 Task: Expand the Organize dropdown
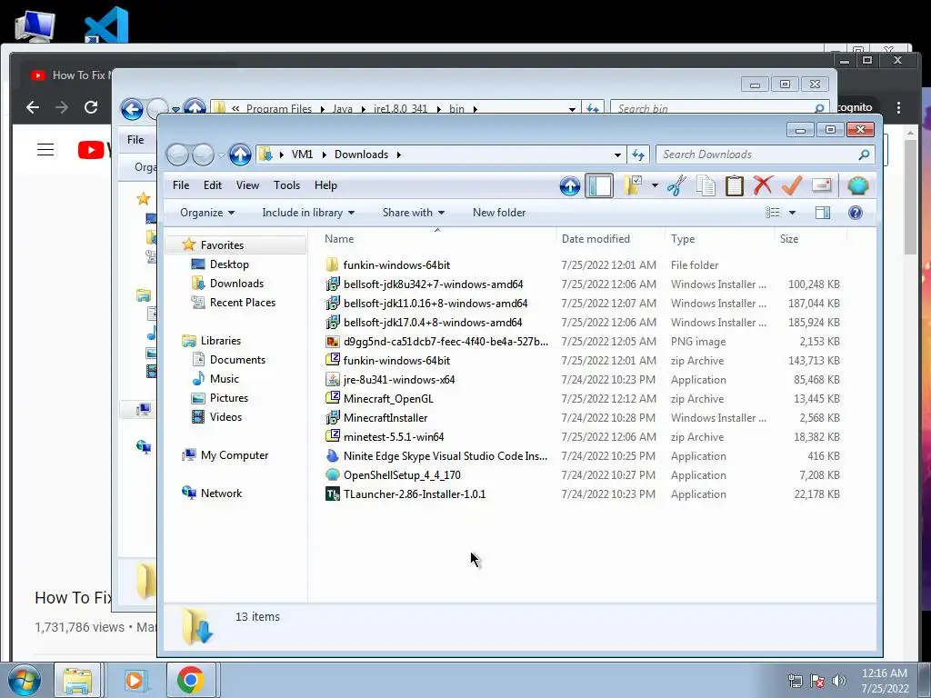207,213
